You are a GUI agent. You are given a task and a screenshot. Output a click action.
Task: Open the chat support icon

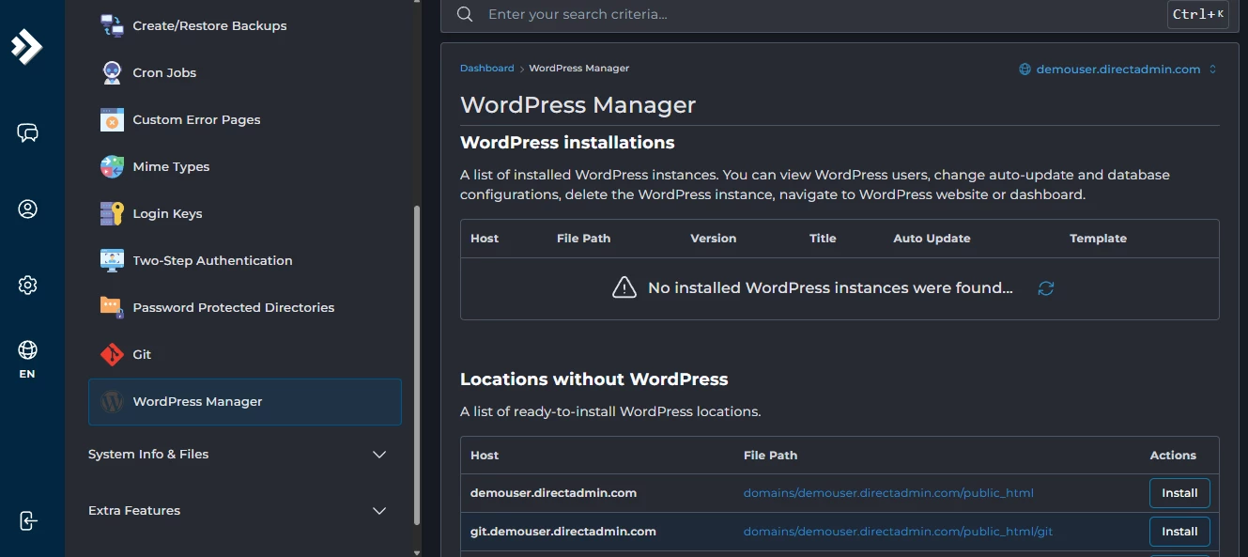click(26, 132)
